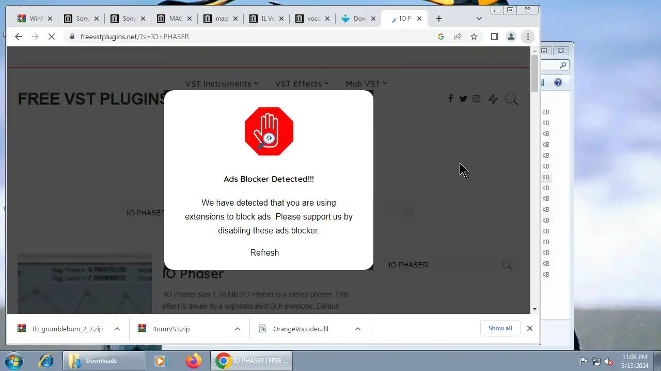Click the webpage vertical scrollbar thumb
The height and width of the screenshot is (371, 661).
click(x=534, y=73)
